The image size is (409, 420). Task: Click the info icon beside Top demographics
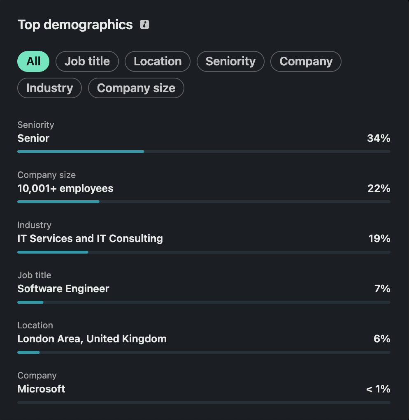coord(144,24)
